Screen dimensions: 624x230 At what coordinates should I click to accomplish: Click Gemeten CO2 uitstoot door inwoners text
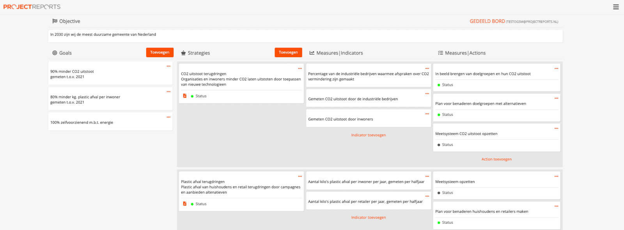click(x=340, y=119)
